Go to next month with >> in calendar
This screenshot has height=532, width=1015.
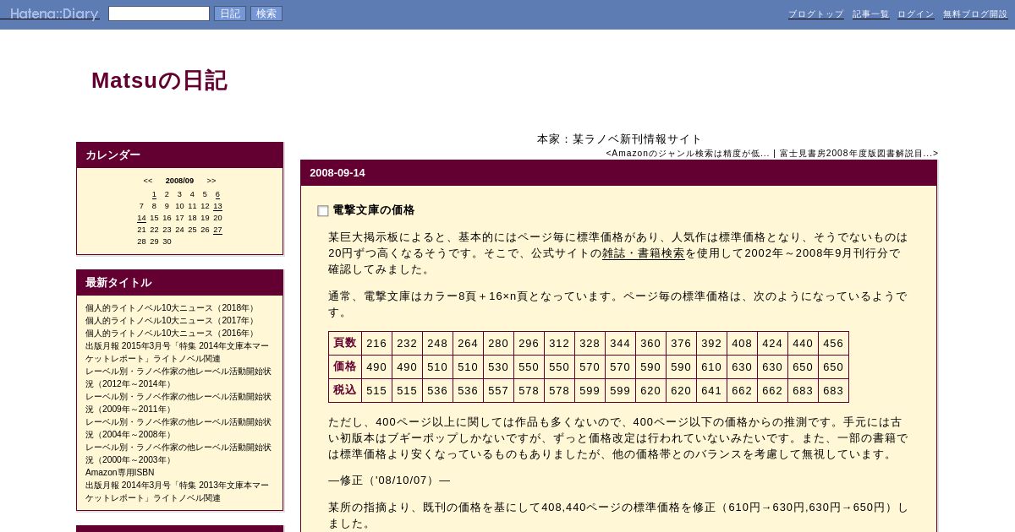211,181
